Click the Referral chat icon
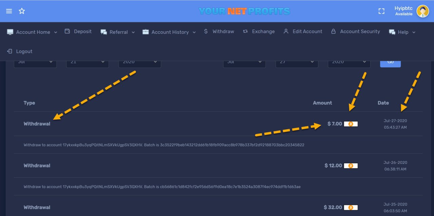This screenshot has width=434, height=216. pos(104,32)
